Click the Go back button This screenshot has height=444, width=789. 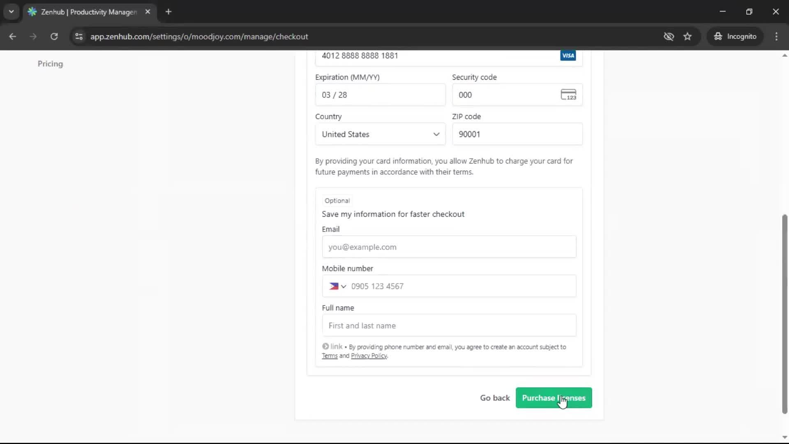(494, 398)
